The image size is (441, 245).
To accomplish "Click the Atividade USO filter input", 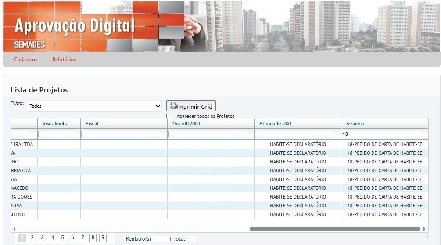I will pyautogui.click(x=294, y=134).
